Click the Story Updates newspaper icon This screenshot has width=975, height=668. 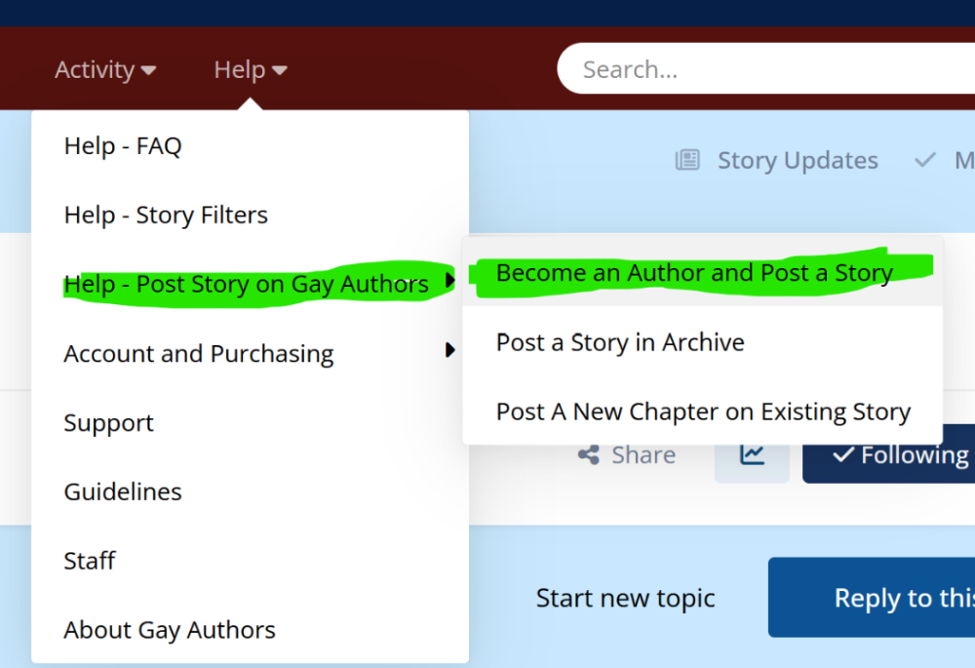click(687, 160)
